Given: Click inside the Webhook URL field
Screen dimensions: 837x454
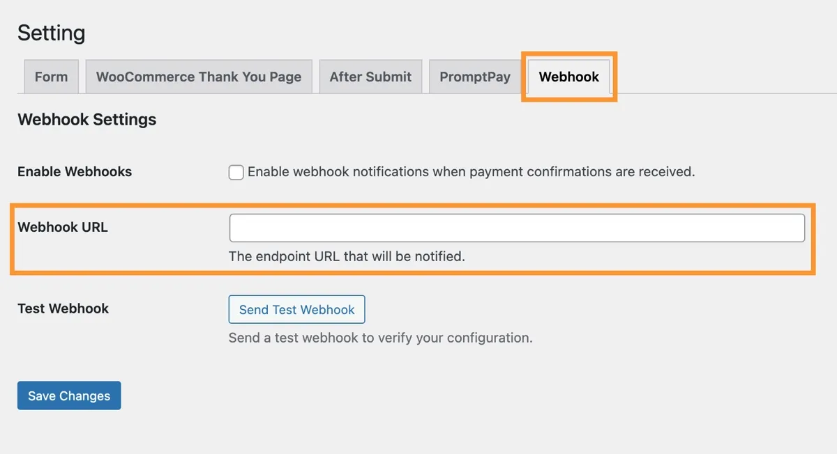Looking at the screenshot, I should (x=516, y=227).
